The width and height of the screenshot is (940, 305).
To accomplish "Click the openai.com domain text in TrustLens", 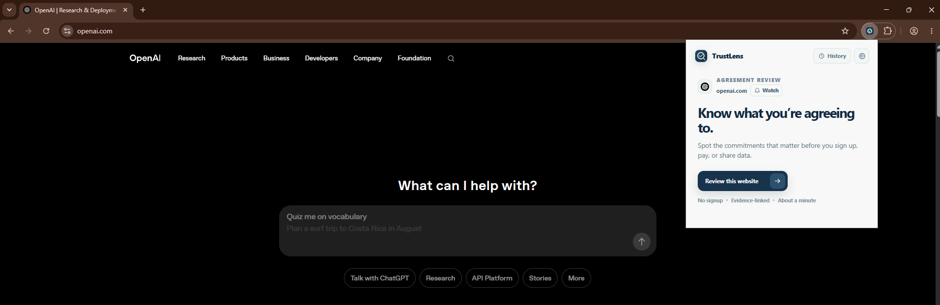I will click(x=732, y=91).
